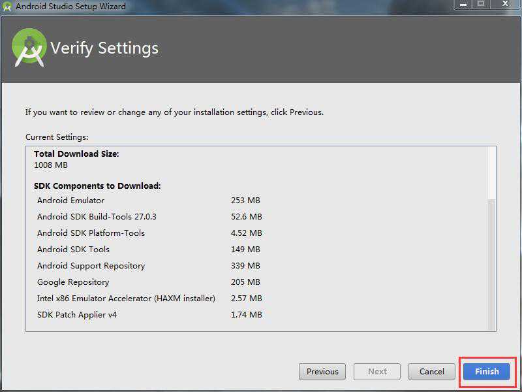The height and width of the screenshot is (392, 522).
Task: Click the 1.74 MB size value
Action: click(247, 315)
